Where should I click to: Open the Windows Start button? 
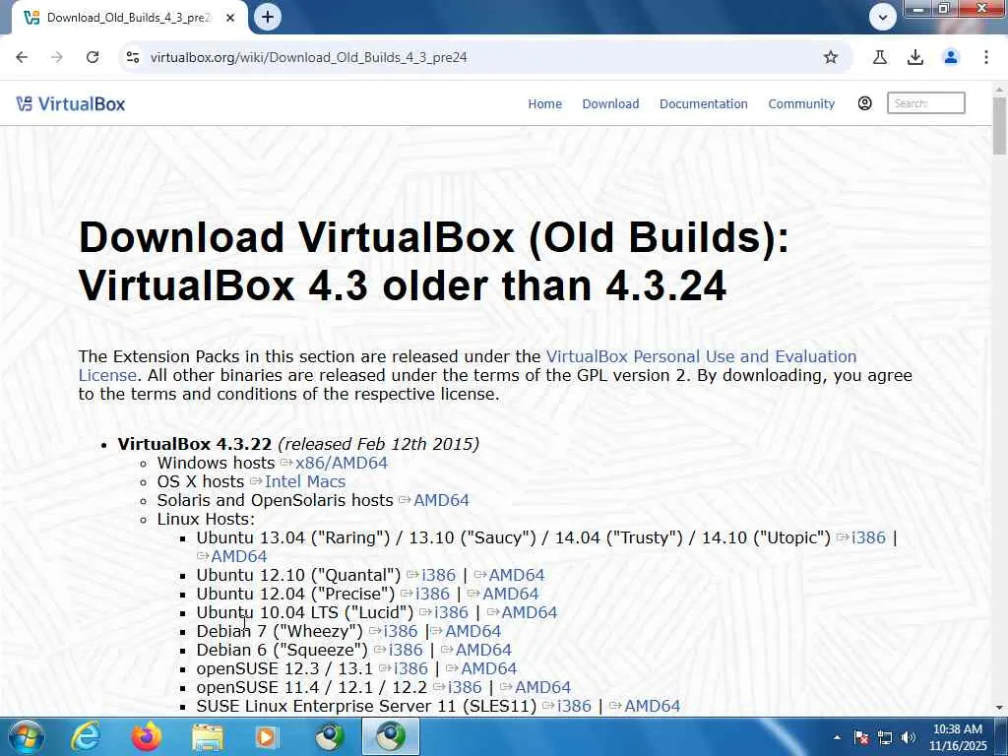click(x=26, y=736)
